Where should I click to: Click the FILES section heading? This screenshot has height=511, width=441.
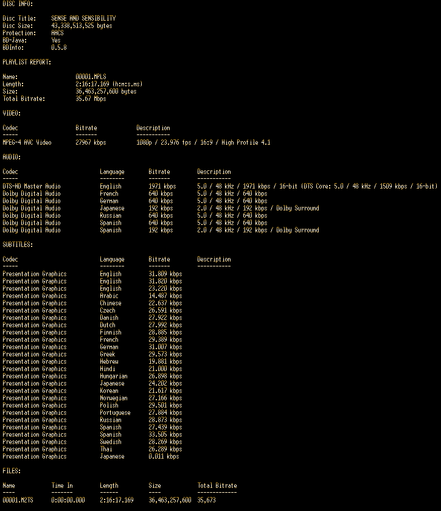click(12, 471)
